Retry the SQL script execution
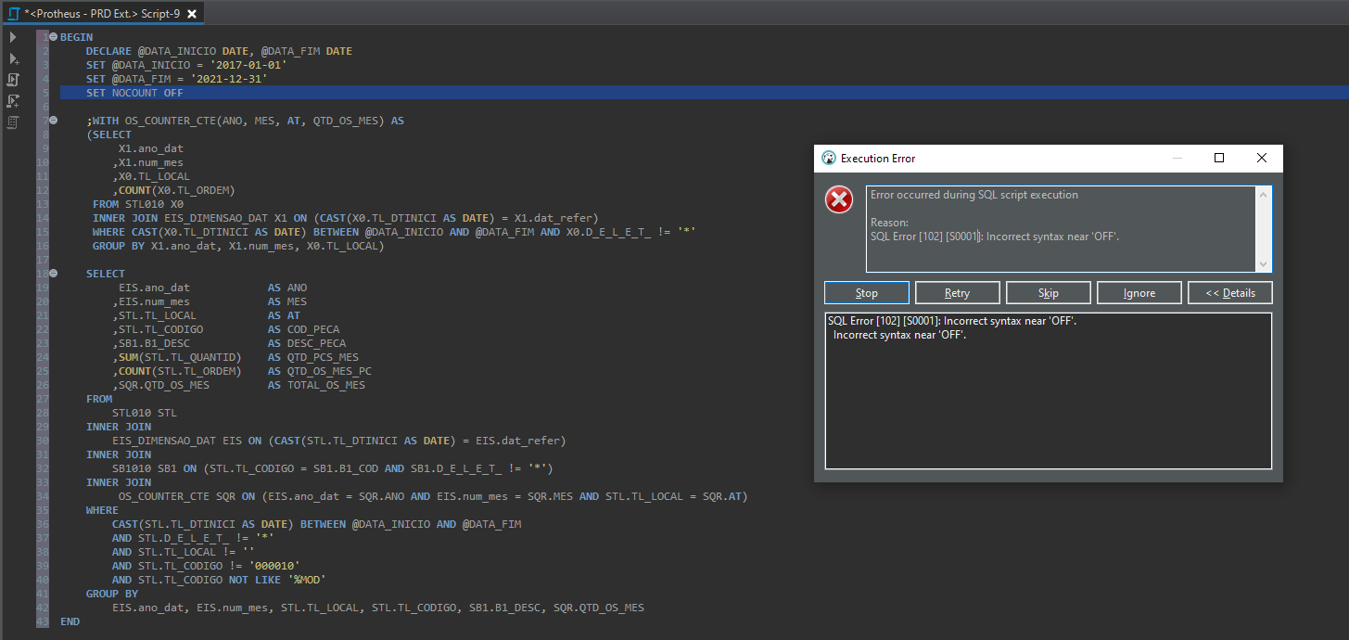Screen dimensions: 1349x640 (957, 292)
